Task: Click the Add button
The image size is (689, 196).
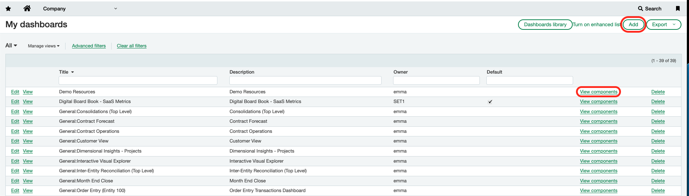Action: coord(633,24)
